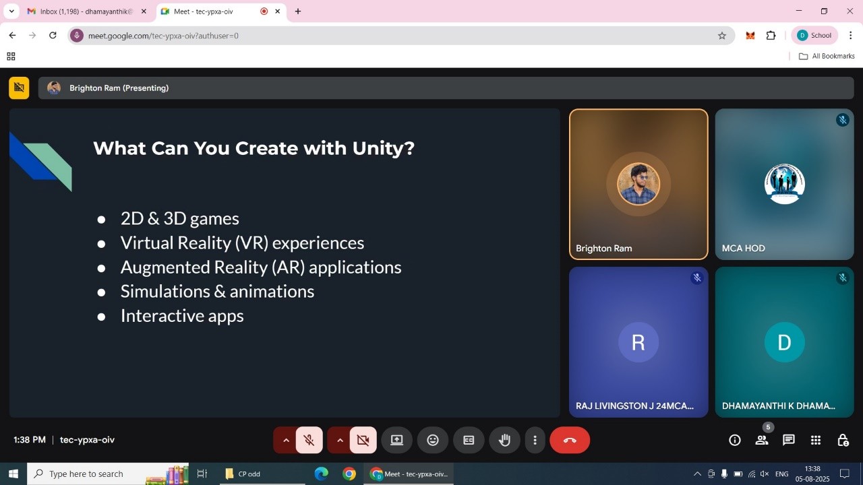Expand video settings chevron

coord(340,440)
